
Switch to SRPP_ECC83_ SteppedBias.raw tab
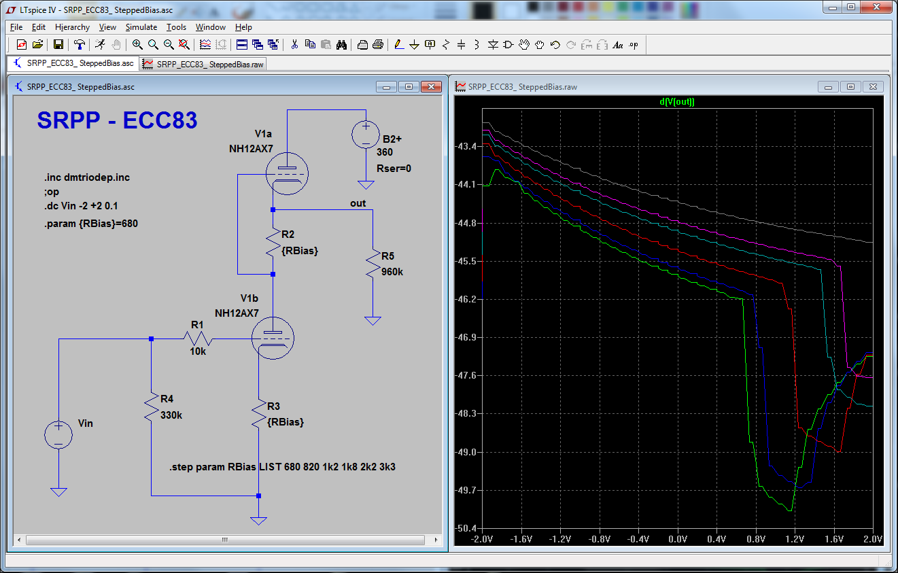click(x=203, y=64)
